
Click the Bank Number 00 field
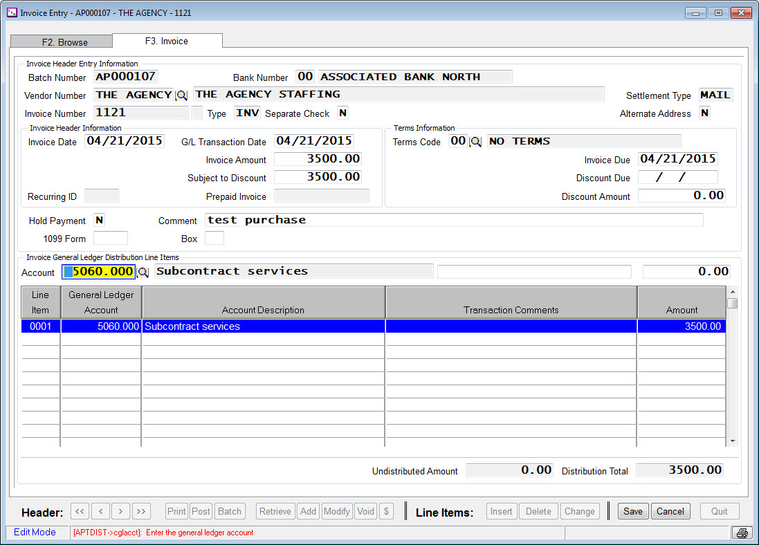(x=305, y=77)
